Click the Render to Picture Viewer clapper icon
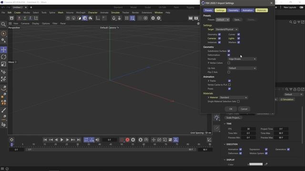This screenshot has height=171, width=305. tap(196, 18)
